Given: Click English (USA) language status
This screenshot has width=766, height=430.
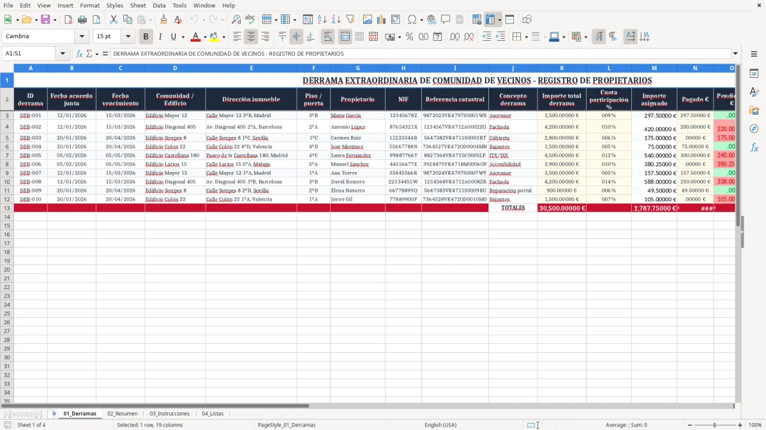Looking at the screenshot, I should coord(440,425).
